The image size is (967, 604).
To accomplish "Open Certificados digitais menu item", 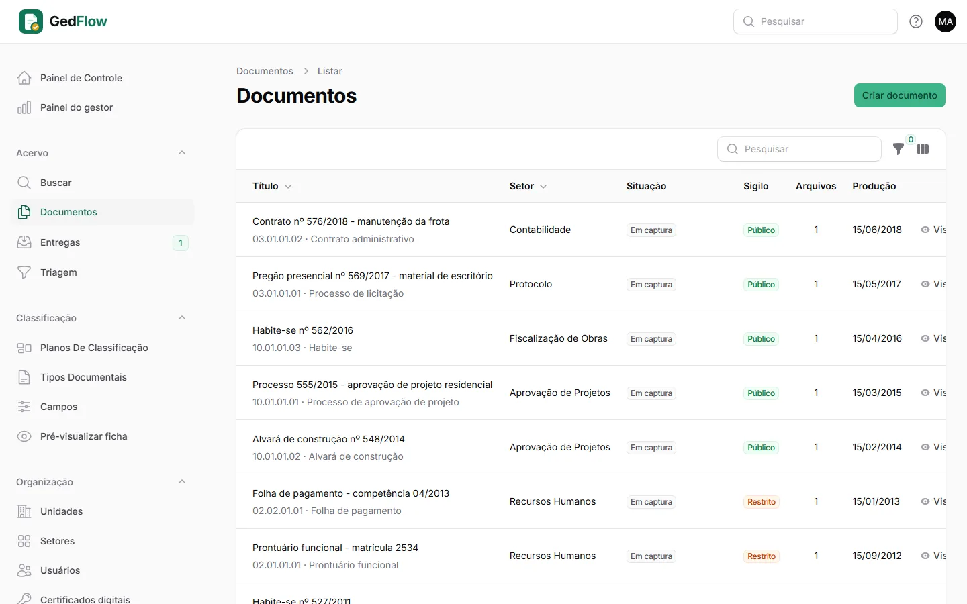I will coord(103,599).
